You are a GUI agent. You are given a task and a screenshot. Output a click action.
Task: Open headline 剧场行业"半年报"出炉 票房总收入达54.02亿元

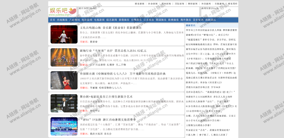click(113, 51)
